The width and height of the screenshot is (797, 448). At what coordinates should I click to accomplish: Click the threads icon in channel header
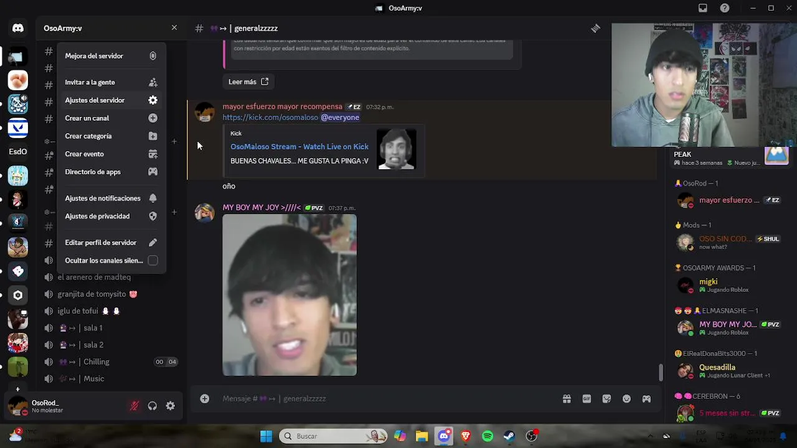coord(596,28)
